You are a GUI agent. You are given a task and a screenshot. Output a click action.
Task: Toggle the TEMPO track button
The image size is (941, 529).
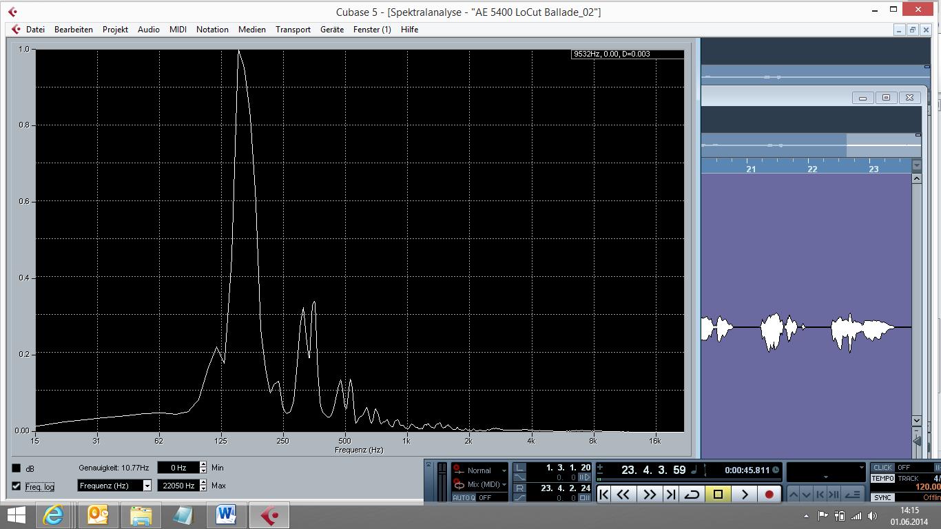tap(883, 478)
